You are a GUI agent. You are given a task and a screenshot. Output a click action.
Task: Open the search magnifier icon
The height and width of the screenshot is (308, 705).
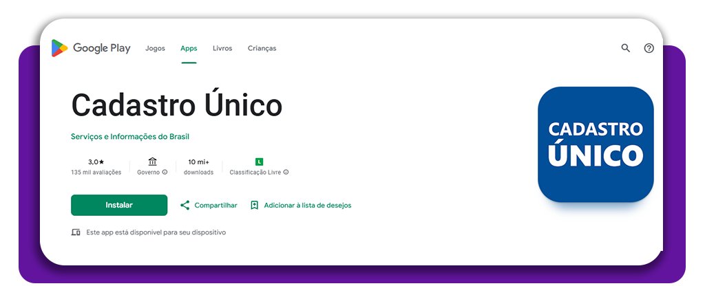pos(625,48)
